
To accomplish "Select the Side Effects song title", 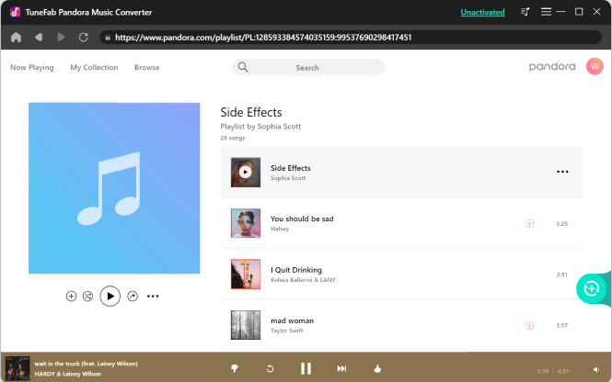I will pos(291,168).
